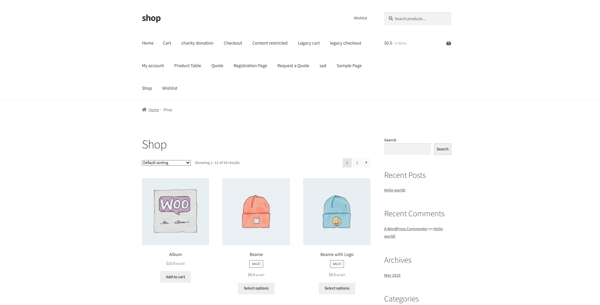This screenshot has width=600, height=305.
Task: Navigate to My account page
Action: tap(153, 66)
